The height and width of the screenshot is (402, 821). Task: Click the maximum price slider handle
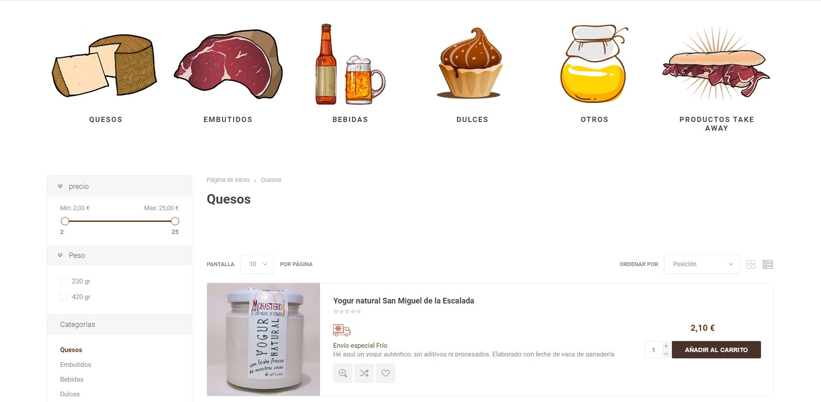pos(175,221)
